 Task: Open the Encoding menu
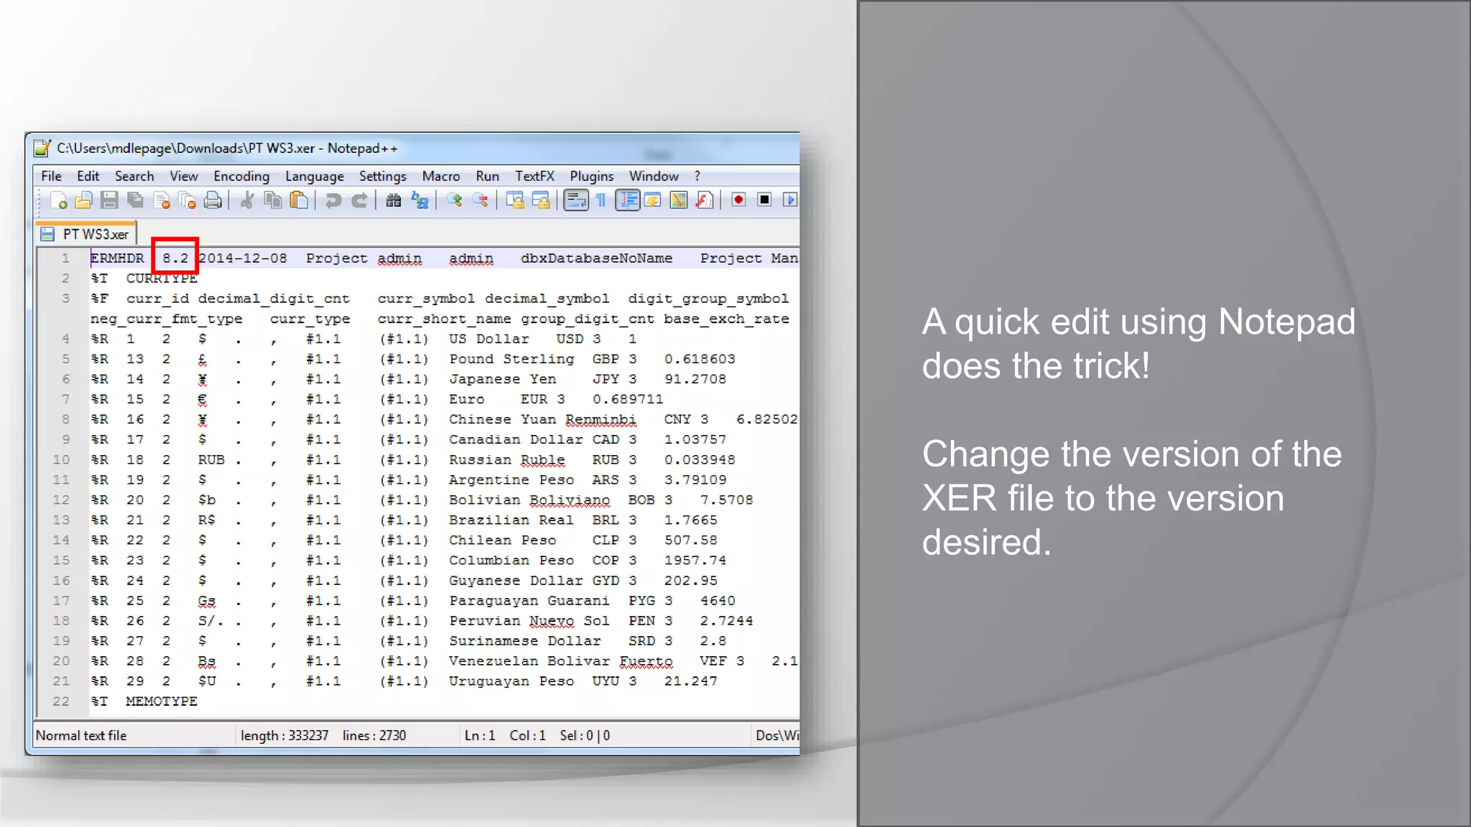[x=241, y=176]
